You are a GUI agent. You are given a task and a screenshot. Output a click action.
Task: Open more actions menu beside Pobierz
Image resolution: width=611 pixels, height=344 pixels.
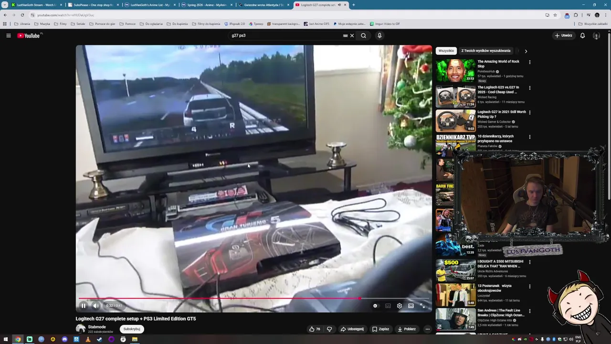428,329
